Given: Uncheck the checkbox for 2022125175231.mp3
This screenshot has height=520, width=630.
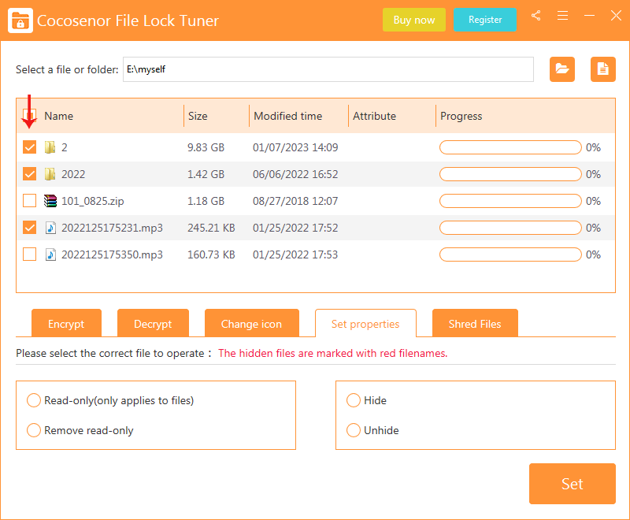Looking at the screenshot, I should (29, 228).
